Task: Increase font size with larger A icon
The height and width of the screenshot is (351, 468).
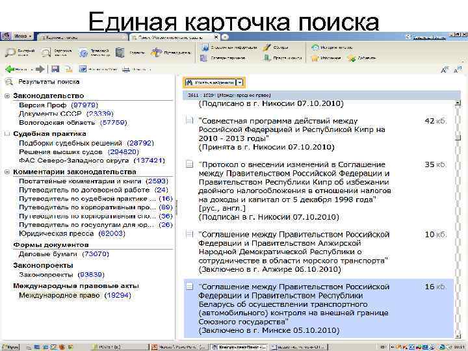Action: pos(445,70)
